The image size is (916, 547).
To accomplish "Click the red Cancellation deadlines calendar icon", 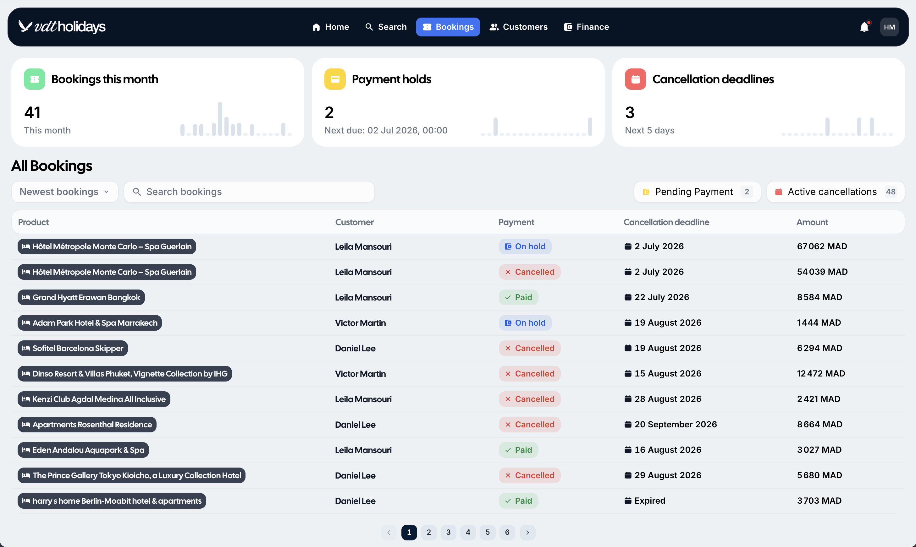I will 635,79.
